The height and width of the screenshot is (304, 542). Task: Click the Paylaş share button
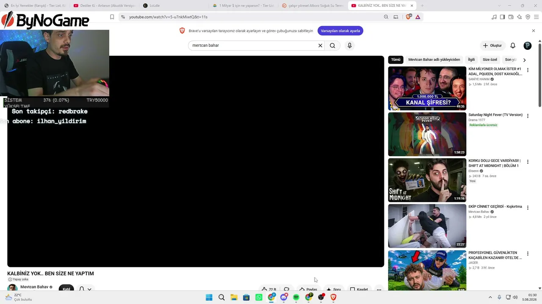coord(308,290)
